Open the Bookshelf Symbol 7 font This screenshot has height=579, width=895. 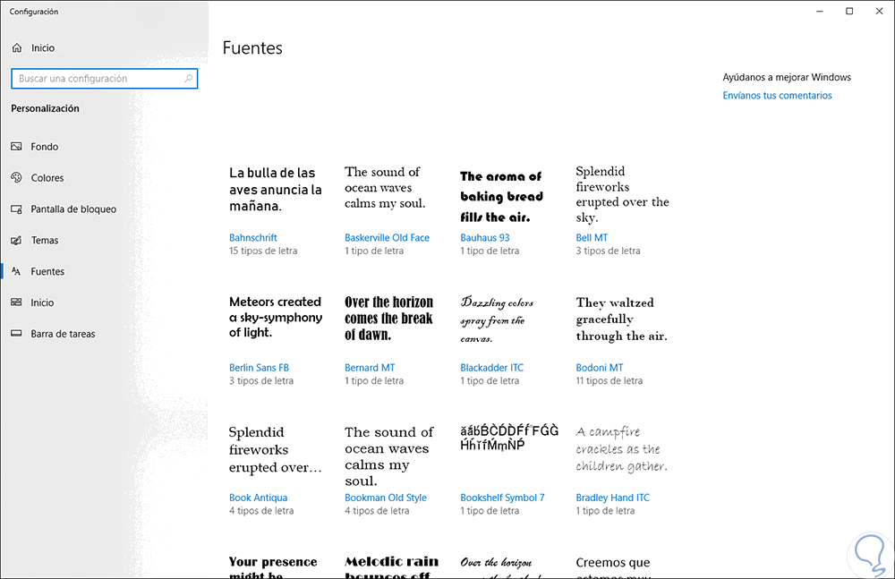click(x=502, y=498)
